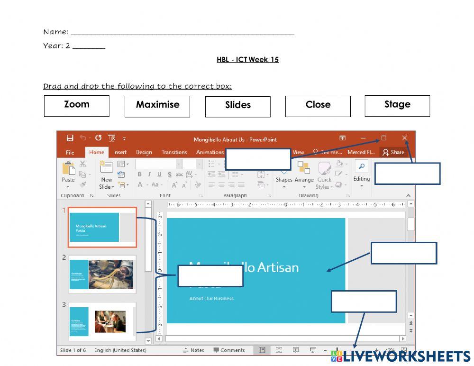Click the Quick Styles button
The height and width of the screenshot is (366, 474).
click(324, 175)
